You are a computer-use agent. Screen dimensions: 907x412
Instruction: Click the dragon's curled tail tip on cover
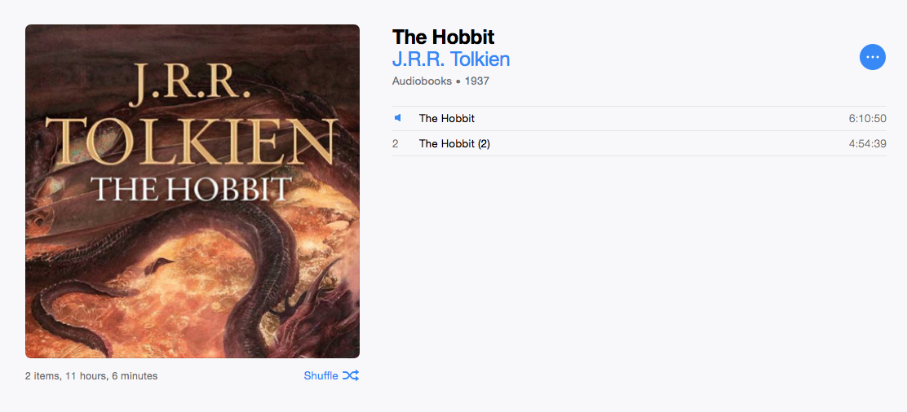[159, 267]
